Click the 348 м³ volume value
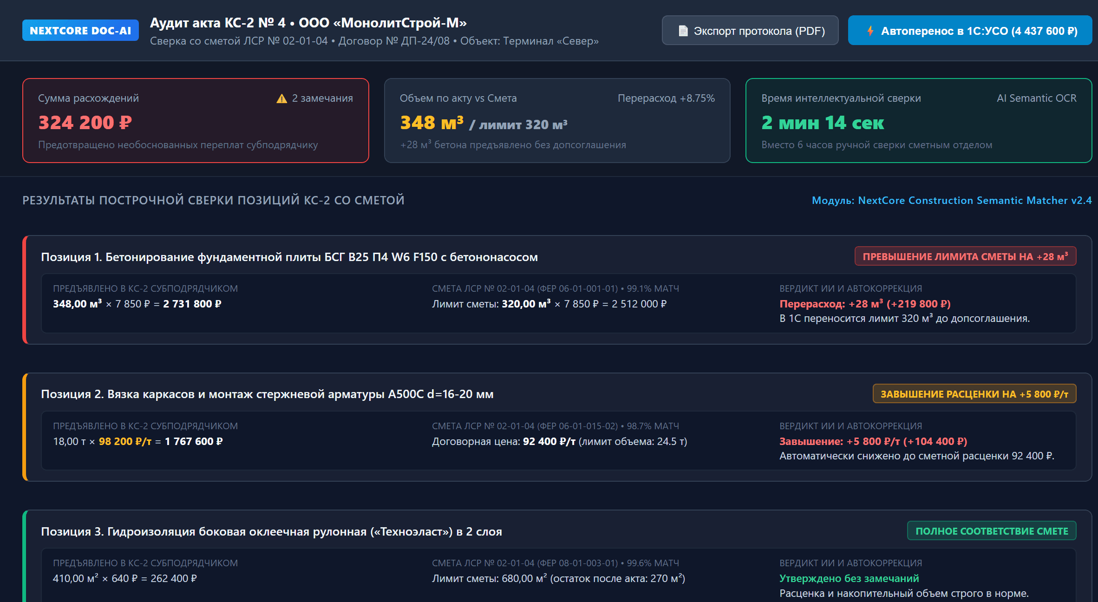Image resolution: width=1098 pixels, height=602 pixels. point(431,123)
